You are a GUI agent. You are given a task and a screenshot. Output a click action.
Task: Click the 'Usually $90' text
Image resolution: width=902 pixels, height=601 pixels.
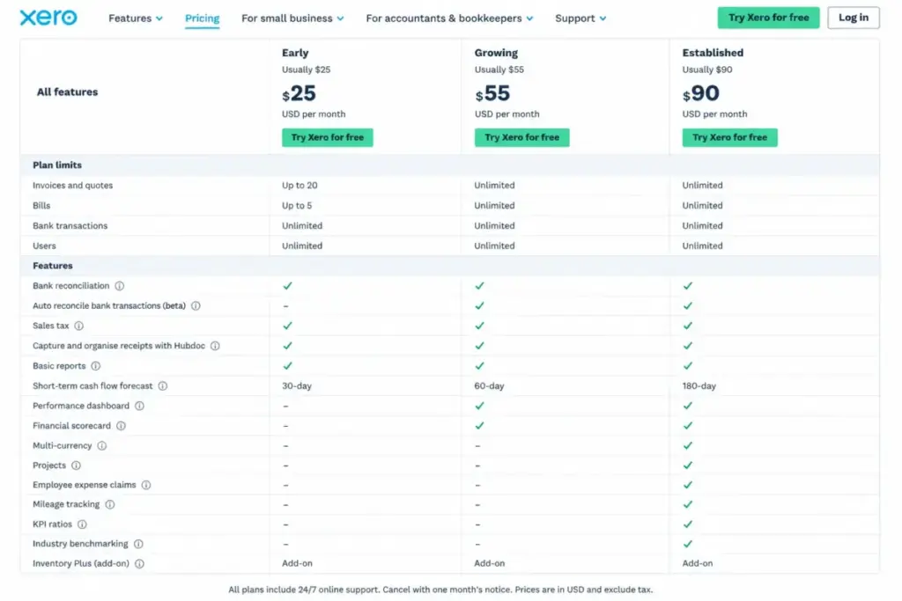point(707,70)
